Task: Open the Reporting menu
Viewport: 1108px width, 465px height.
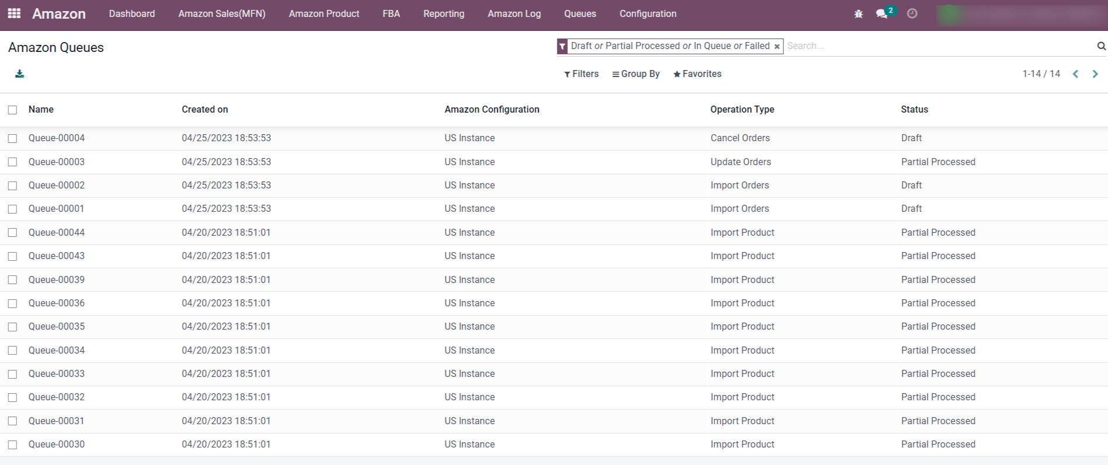Action: 444,13
